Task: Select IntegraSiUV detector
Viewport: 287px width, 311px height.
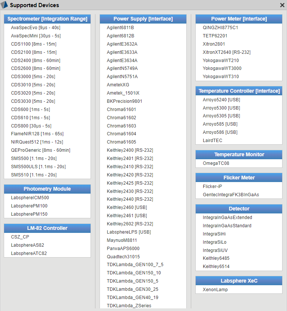Action: (x=215, y=250)
